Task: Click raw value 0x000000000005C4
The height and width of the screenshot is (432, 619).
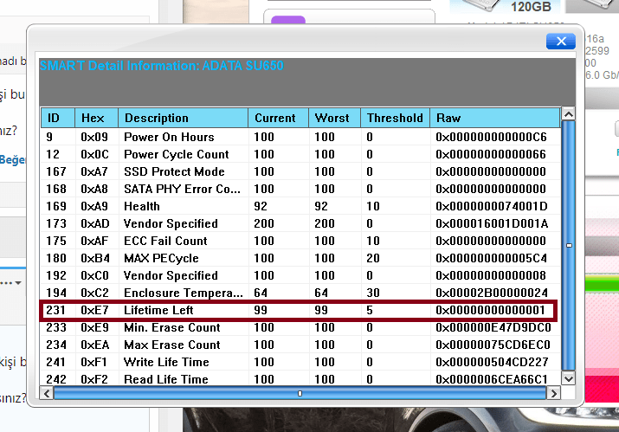Action: pyautogui.click(x=491, y=258)
